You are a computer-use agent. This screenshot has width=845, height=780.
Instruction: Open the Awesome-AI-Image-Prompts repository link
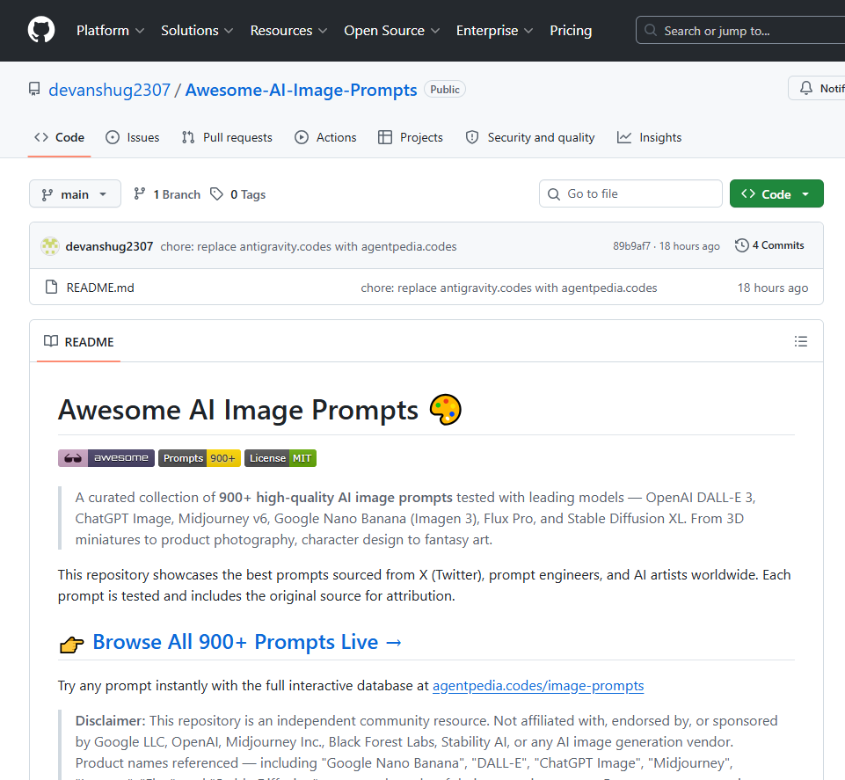click(302, 90)
